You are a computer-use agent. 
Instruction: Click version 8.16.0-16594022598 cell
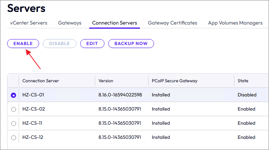[120, 95]
